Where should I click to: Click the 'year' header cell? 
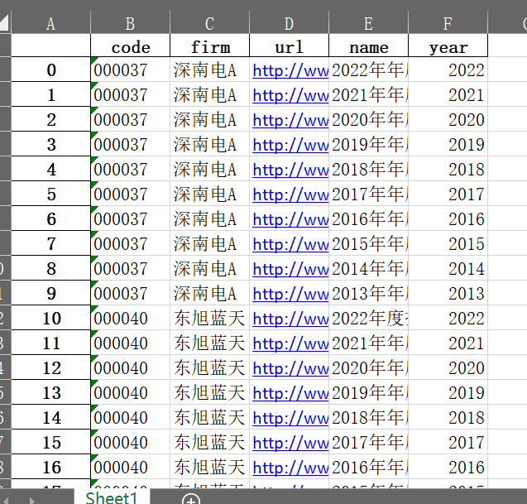click(x=448, y=46)
